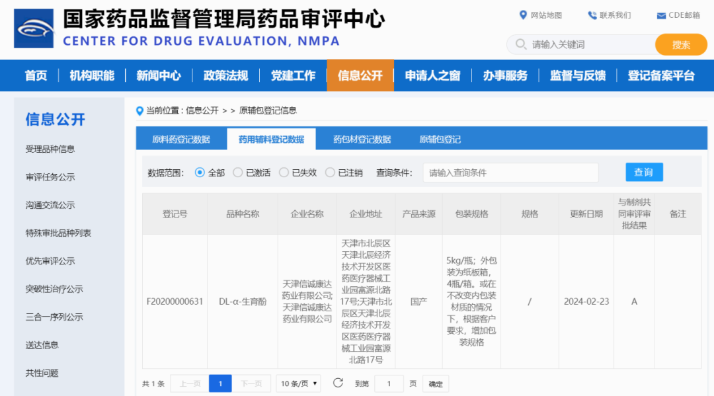Click the 网站地图 location pin icon
The height and width of the screenshot is (396, 714).
tap(524, 16)
